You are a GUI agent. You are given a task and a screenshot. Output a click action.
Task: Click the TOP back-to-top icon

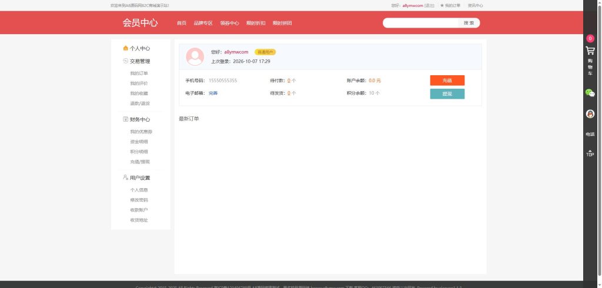[590, 153]
